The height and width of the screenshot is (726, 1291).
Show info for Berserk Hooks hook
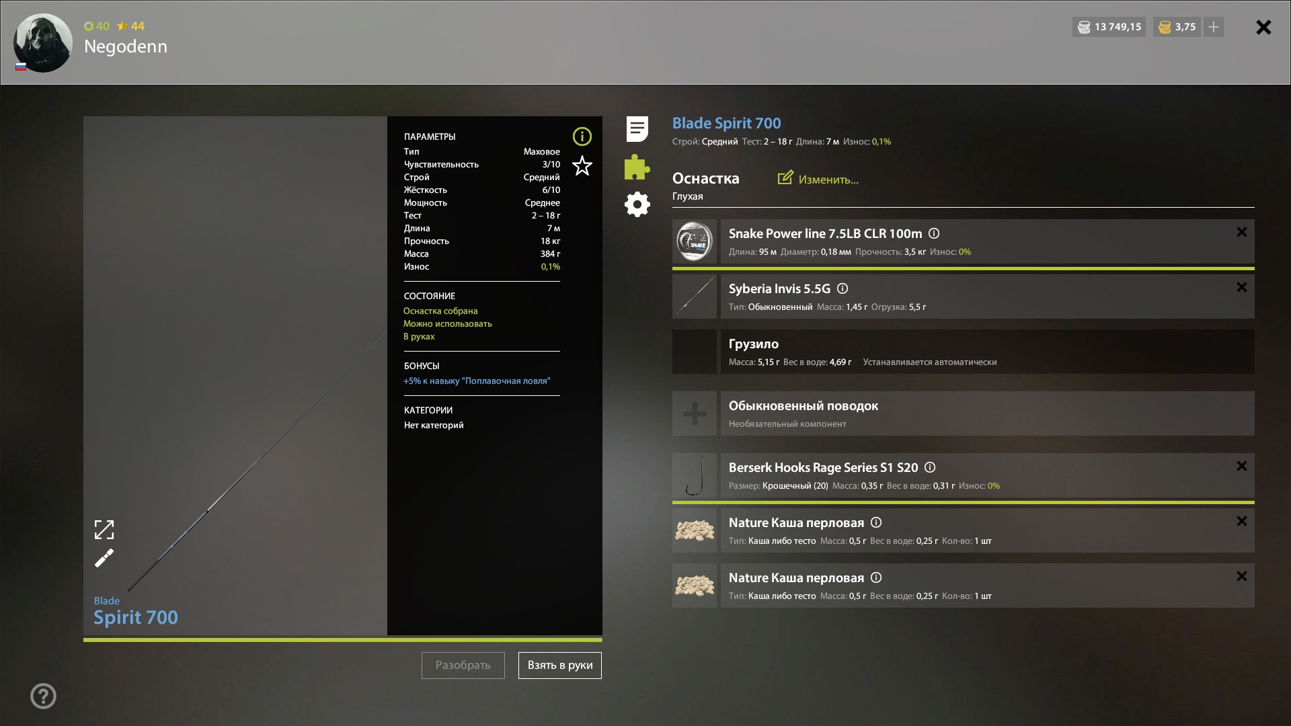930,467
